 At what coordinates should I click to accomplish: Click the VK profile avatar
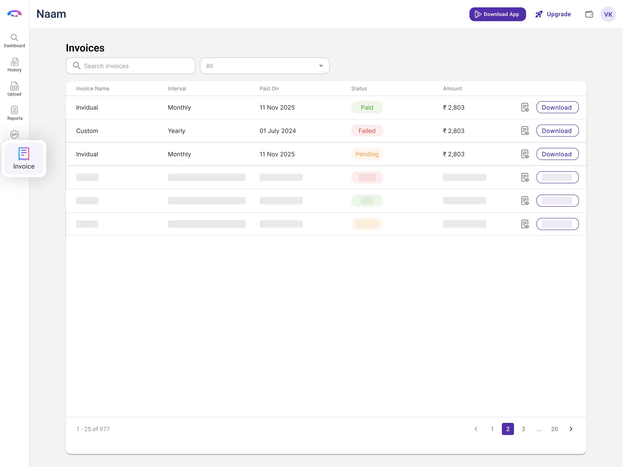click(x=608, y=14)
